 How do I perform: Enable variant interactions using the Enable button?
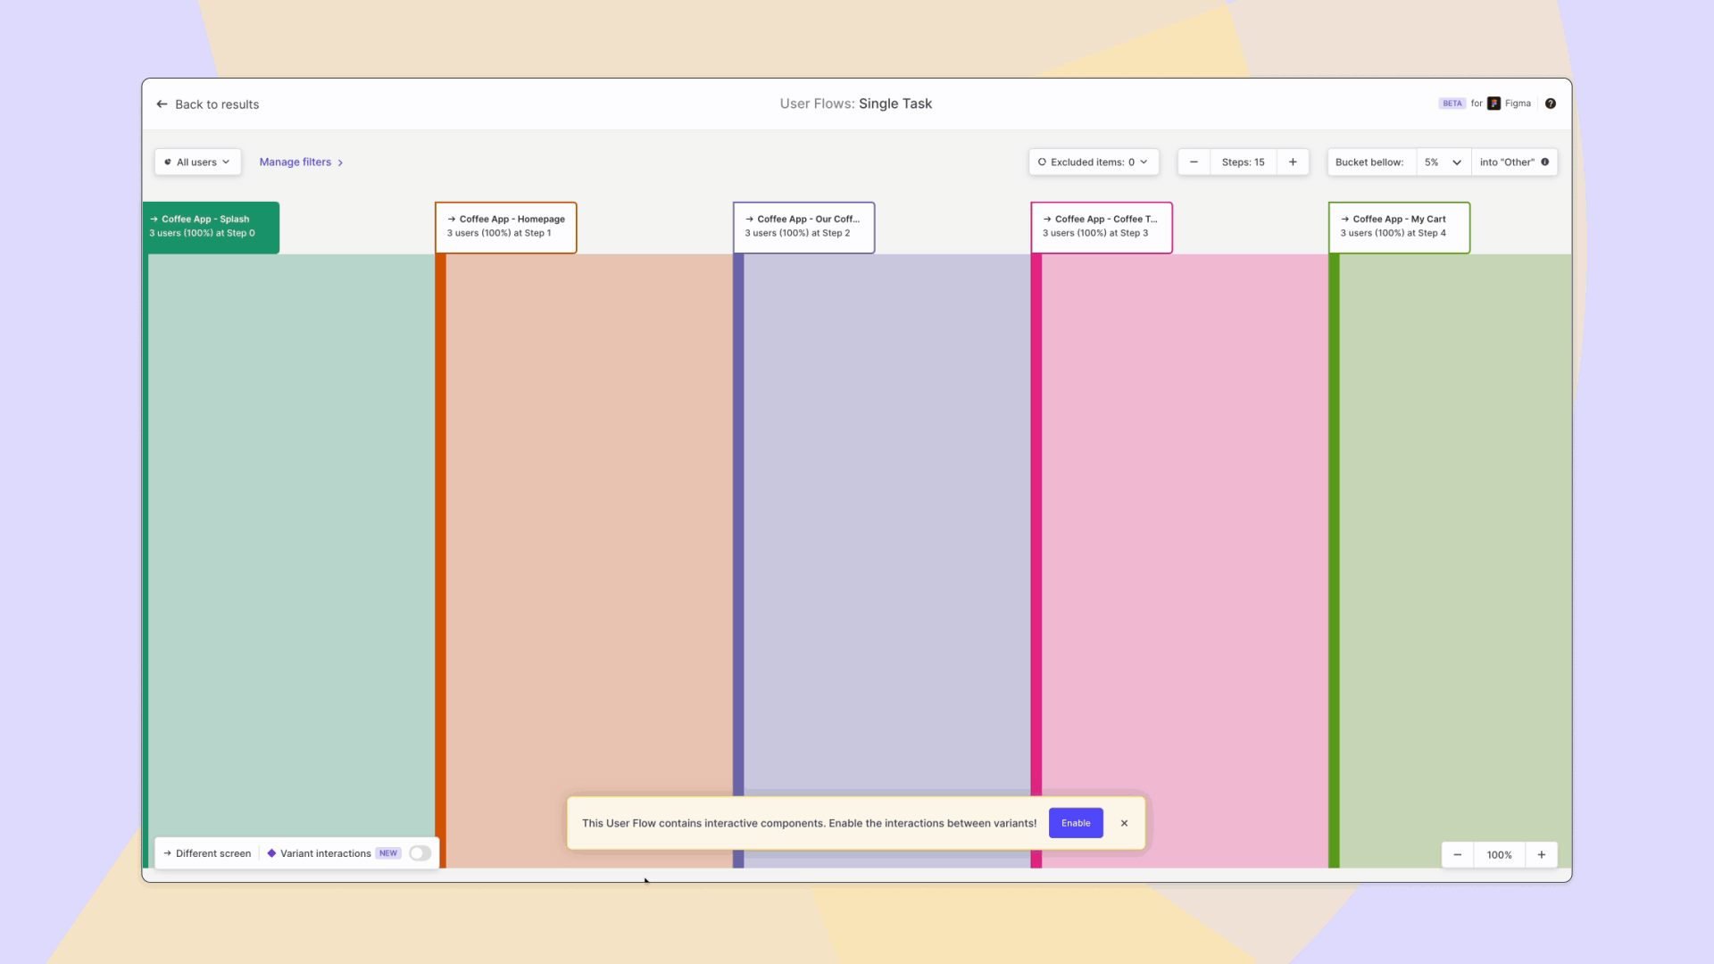(x=1075, y=823)
